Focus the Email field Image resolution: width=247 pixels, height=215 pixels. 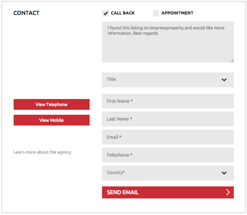pyautogui.click(x=168, y=137)
